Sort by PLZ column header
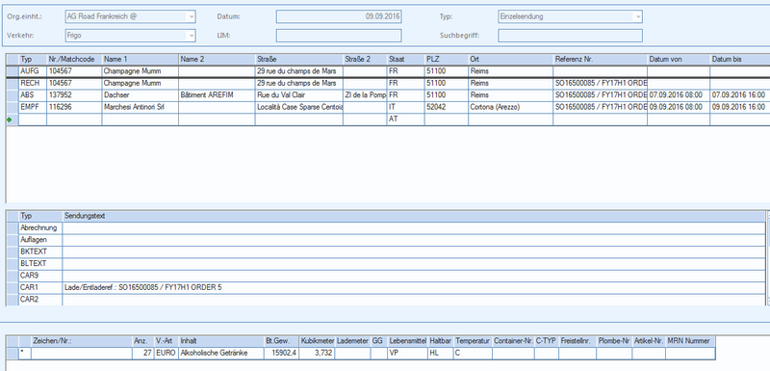 click(x=447, y=60)
